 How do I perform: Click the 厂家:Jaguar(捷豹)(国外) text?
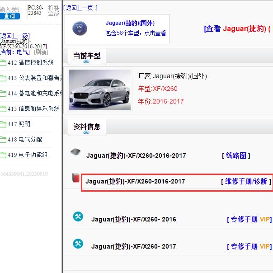pyautogui.click(x=173, y=76)
